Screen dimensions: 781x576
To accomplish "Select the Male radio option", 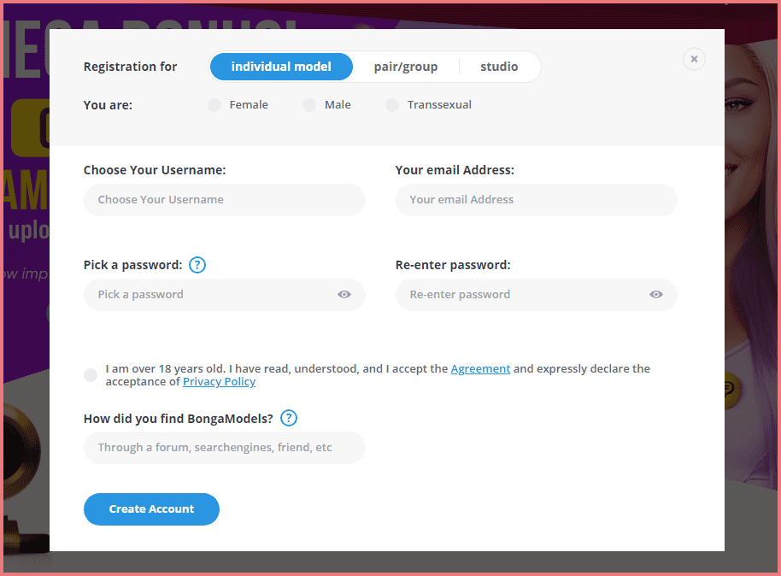I will pos(309,105).
